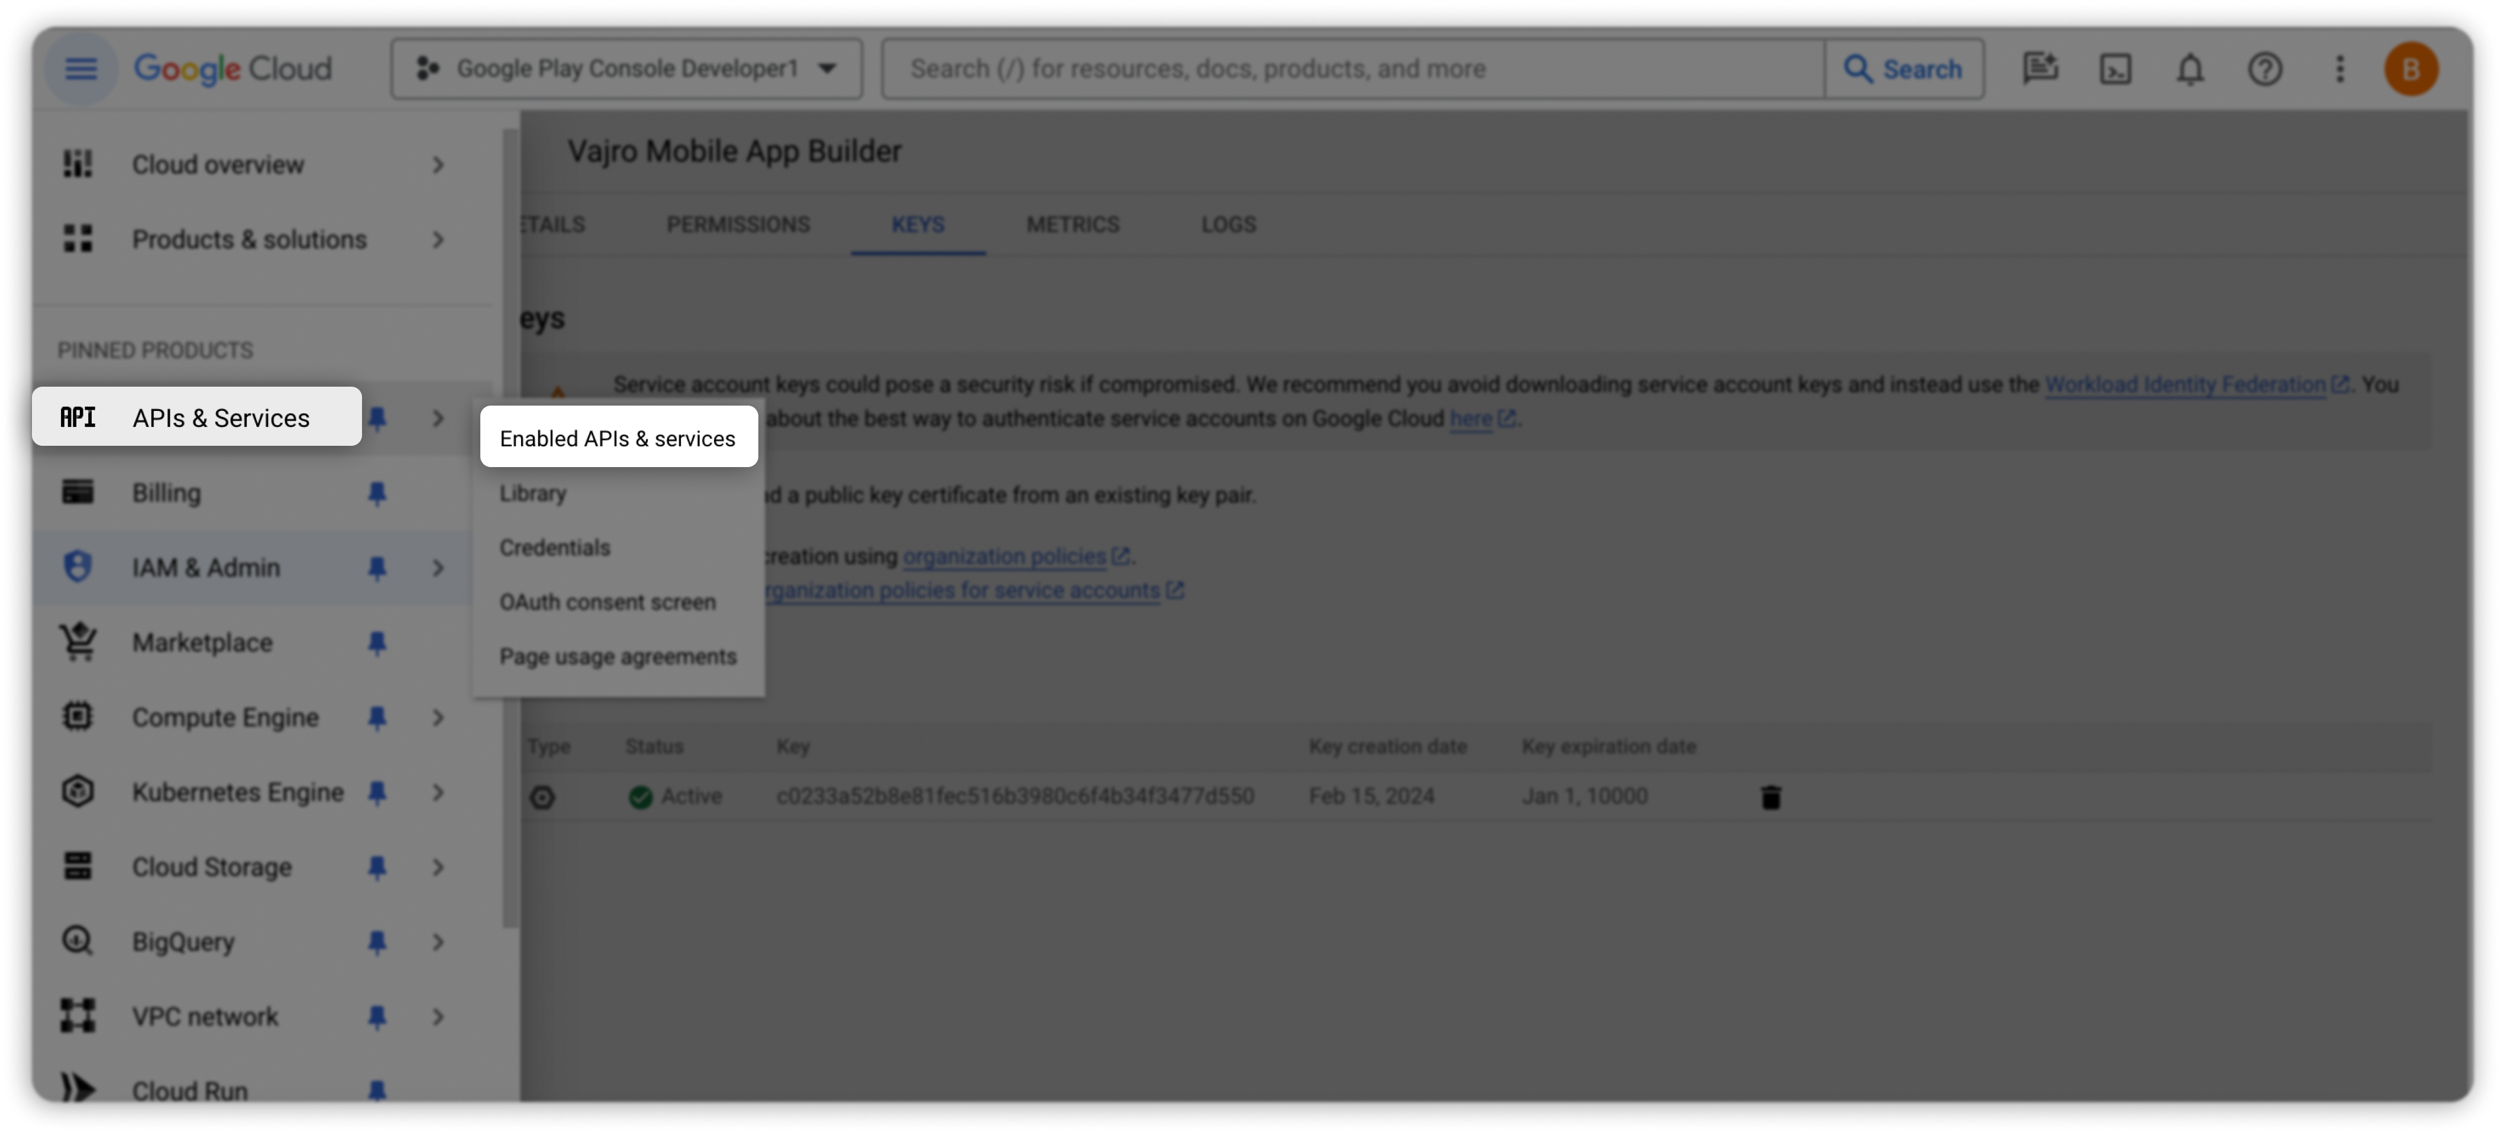The height and width of the screenshot is (1134, 2501).
Task: Select Enabled APIs & services menu item
Action: (x=618, y=439)
